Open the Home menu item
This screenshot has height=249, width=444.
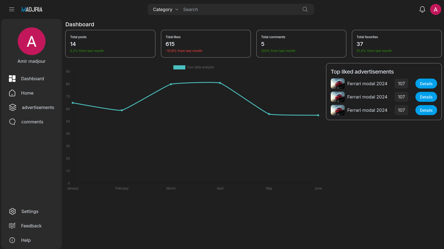pyautogui.click(x=27, y=93)
